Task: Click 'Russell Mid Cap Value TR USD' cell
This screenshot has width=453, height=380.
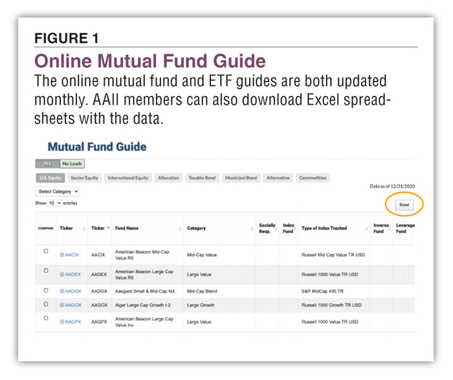Action: [x=333, y=254]
